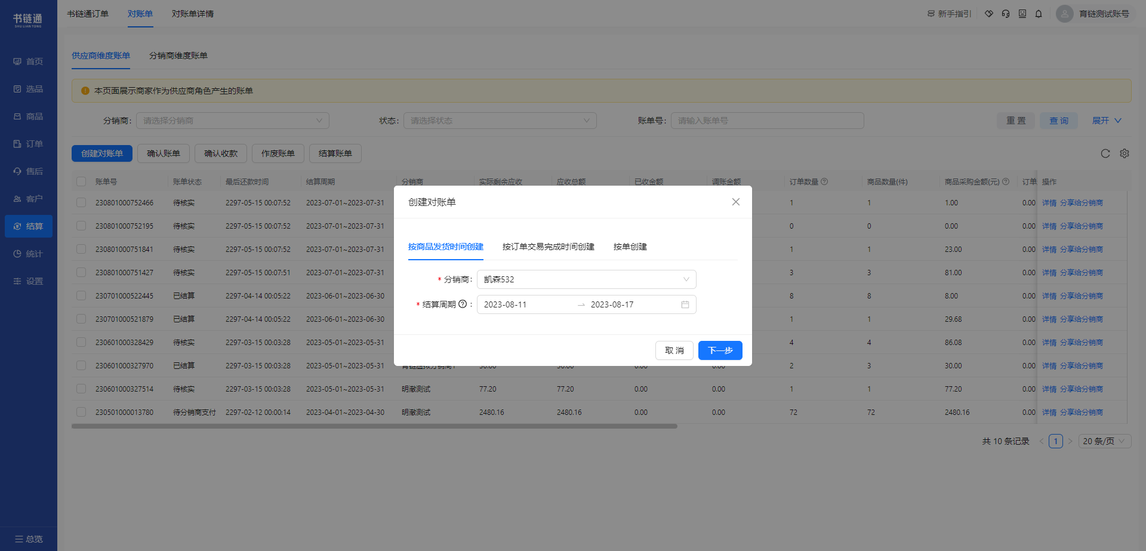Open 设置 from the left sidebar
Image resolution: width=1146 pixels, height=551 pixels.
click(28, 281)
